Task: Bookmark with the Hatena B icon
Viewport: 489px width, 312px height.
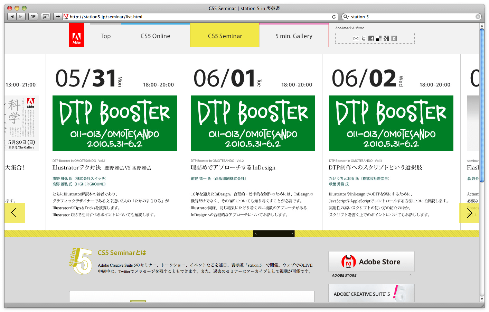Action: coord(394,38)
